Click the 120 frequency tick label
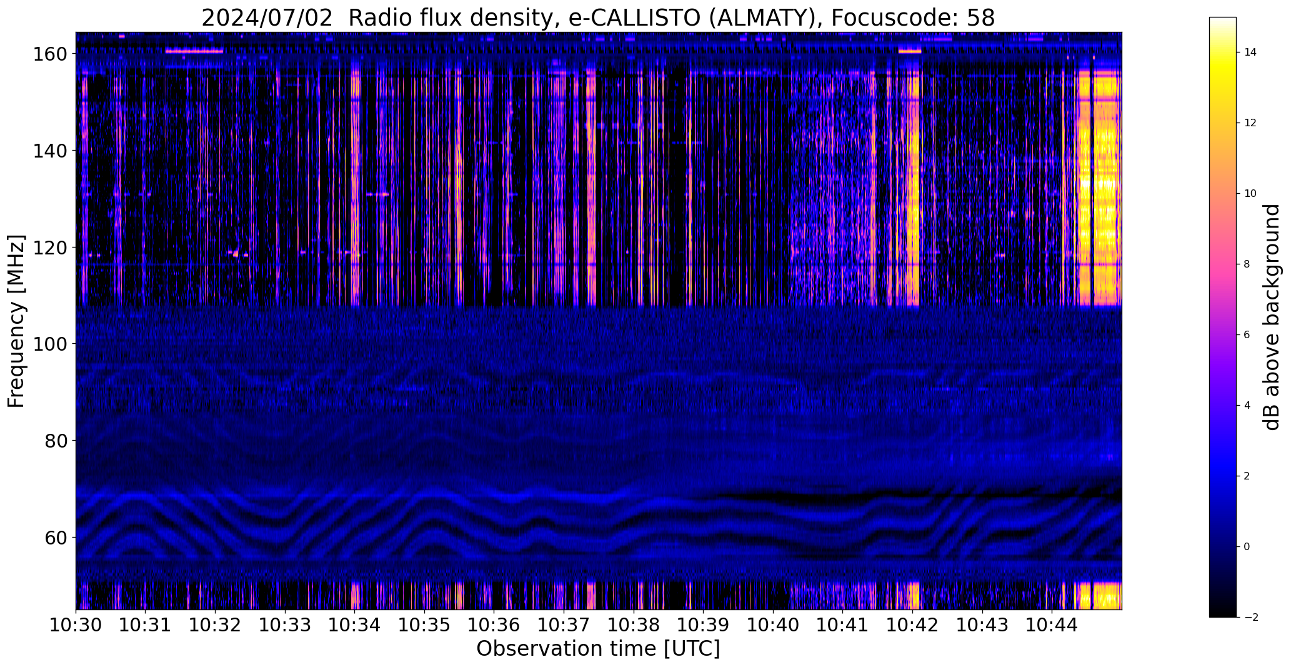This screenshot has width=1291, height=667. tap(49, 248)
